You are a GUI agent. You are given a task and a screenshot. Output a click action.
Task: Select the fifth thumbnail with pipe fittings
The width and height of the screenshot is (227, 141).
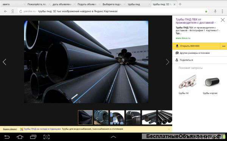tap(149, 117)
